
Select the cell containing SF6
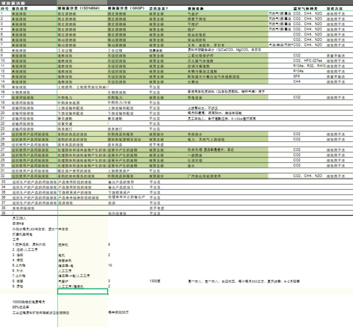[x=297, y=76]
